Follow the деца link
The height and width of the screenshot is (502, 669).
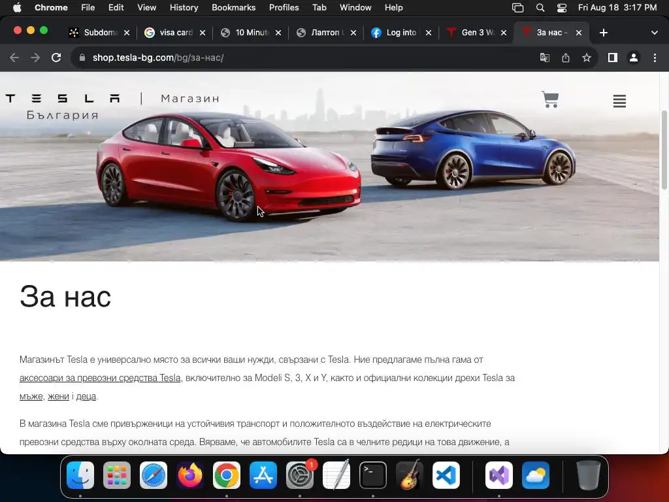click(x=86, y=396)
